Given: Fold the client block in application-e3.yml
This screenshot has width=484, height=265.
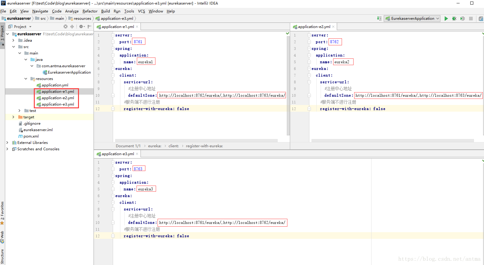Looking at the screenshot, I should [113, 203].
